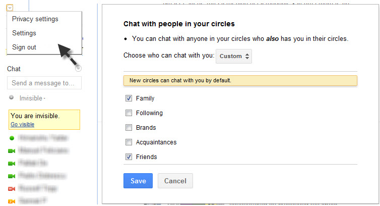This screenshot has width=380, height=206.
Task: Enable the Following circle checkbox
Action: [129, 113]
